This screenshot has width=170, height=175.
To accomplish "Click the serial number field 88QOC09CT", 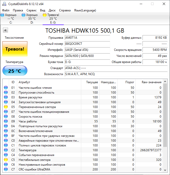I will [87, 44].
